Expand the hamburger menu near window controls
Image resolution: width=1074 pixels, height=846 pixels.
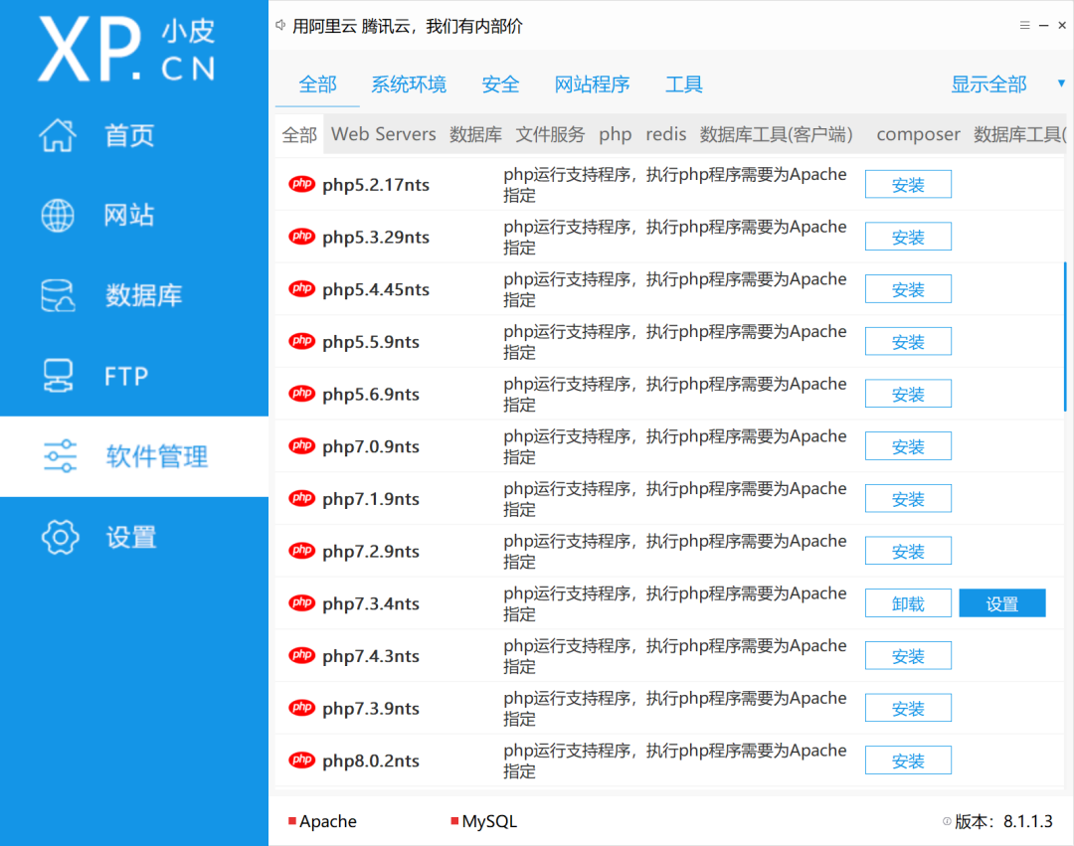[x=1024, y=25]
